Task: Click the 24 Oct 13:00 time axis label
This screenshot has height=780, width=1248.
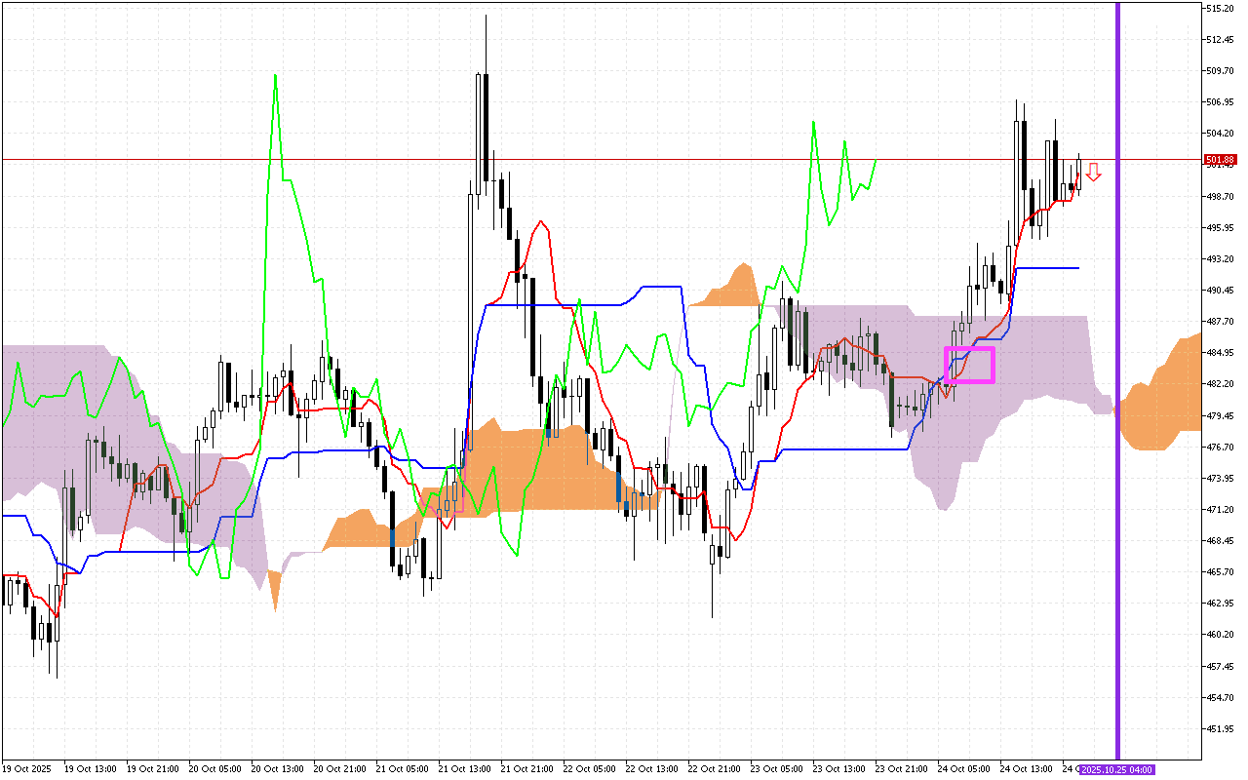Action: [1026, 768]
